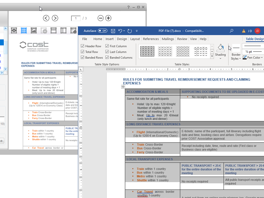
Task: Open the Shading dropdown arrow
Action: (220, 59)
